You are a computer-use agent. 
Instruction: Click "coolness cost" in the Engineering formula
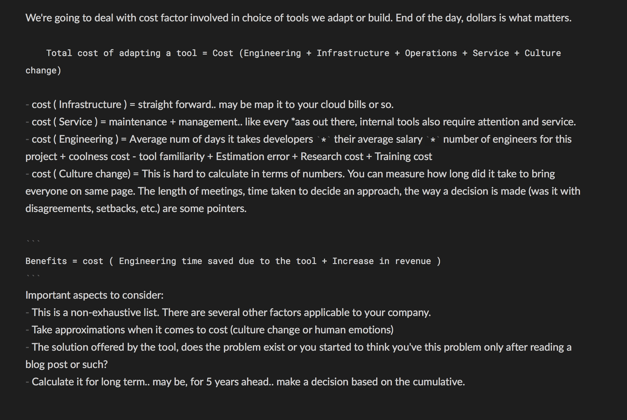point(99,157)
